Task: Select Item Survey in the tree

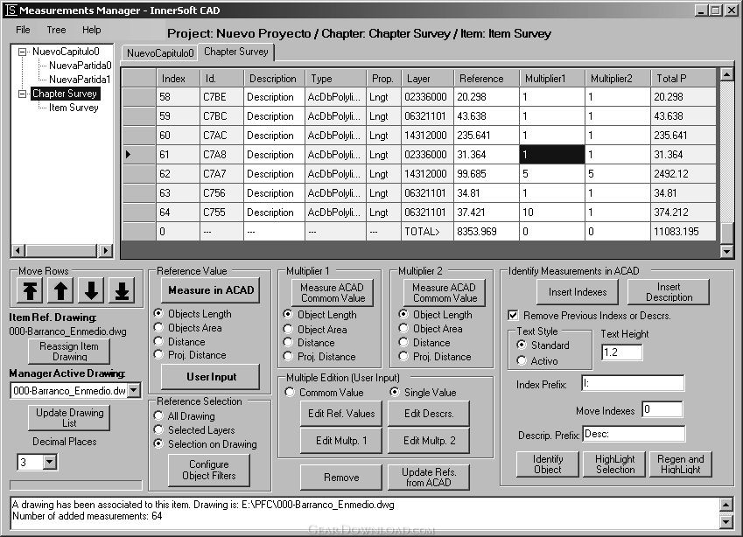Action: point(74,108)
